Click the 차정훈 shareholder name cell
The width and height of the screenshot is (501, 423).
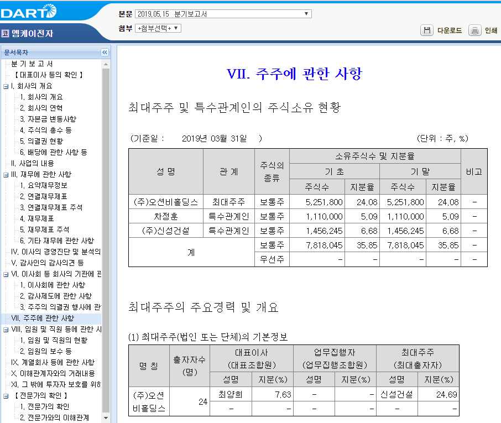[166, 216]
